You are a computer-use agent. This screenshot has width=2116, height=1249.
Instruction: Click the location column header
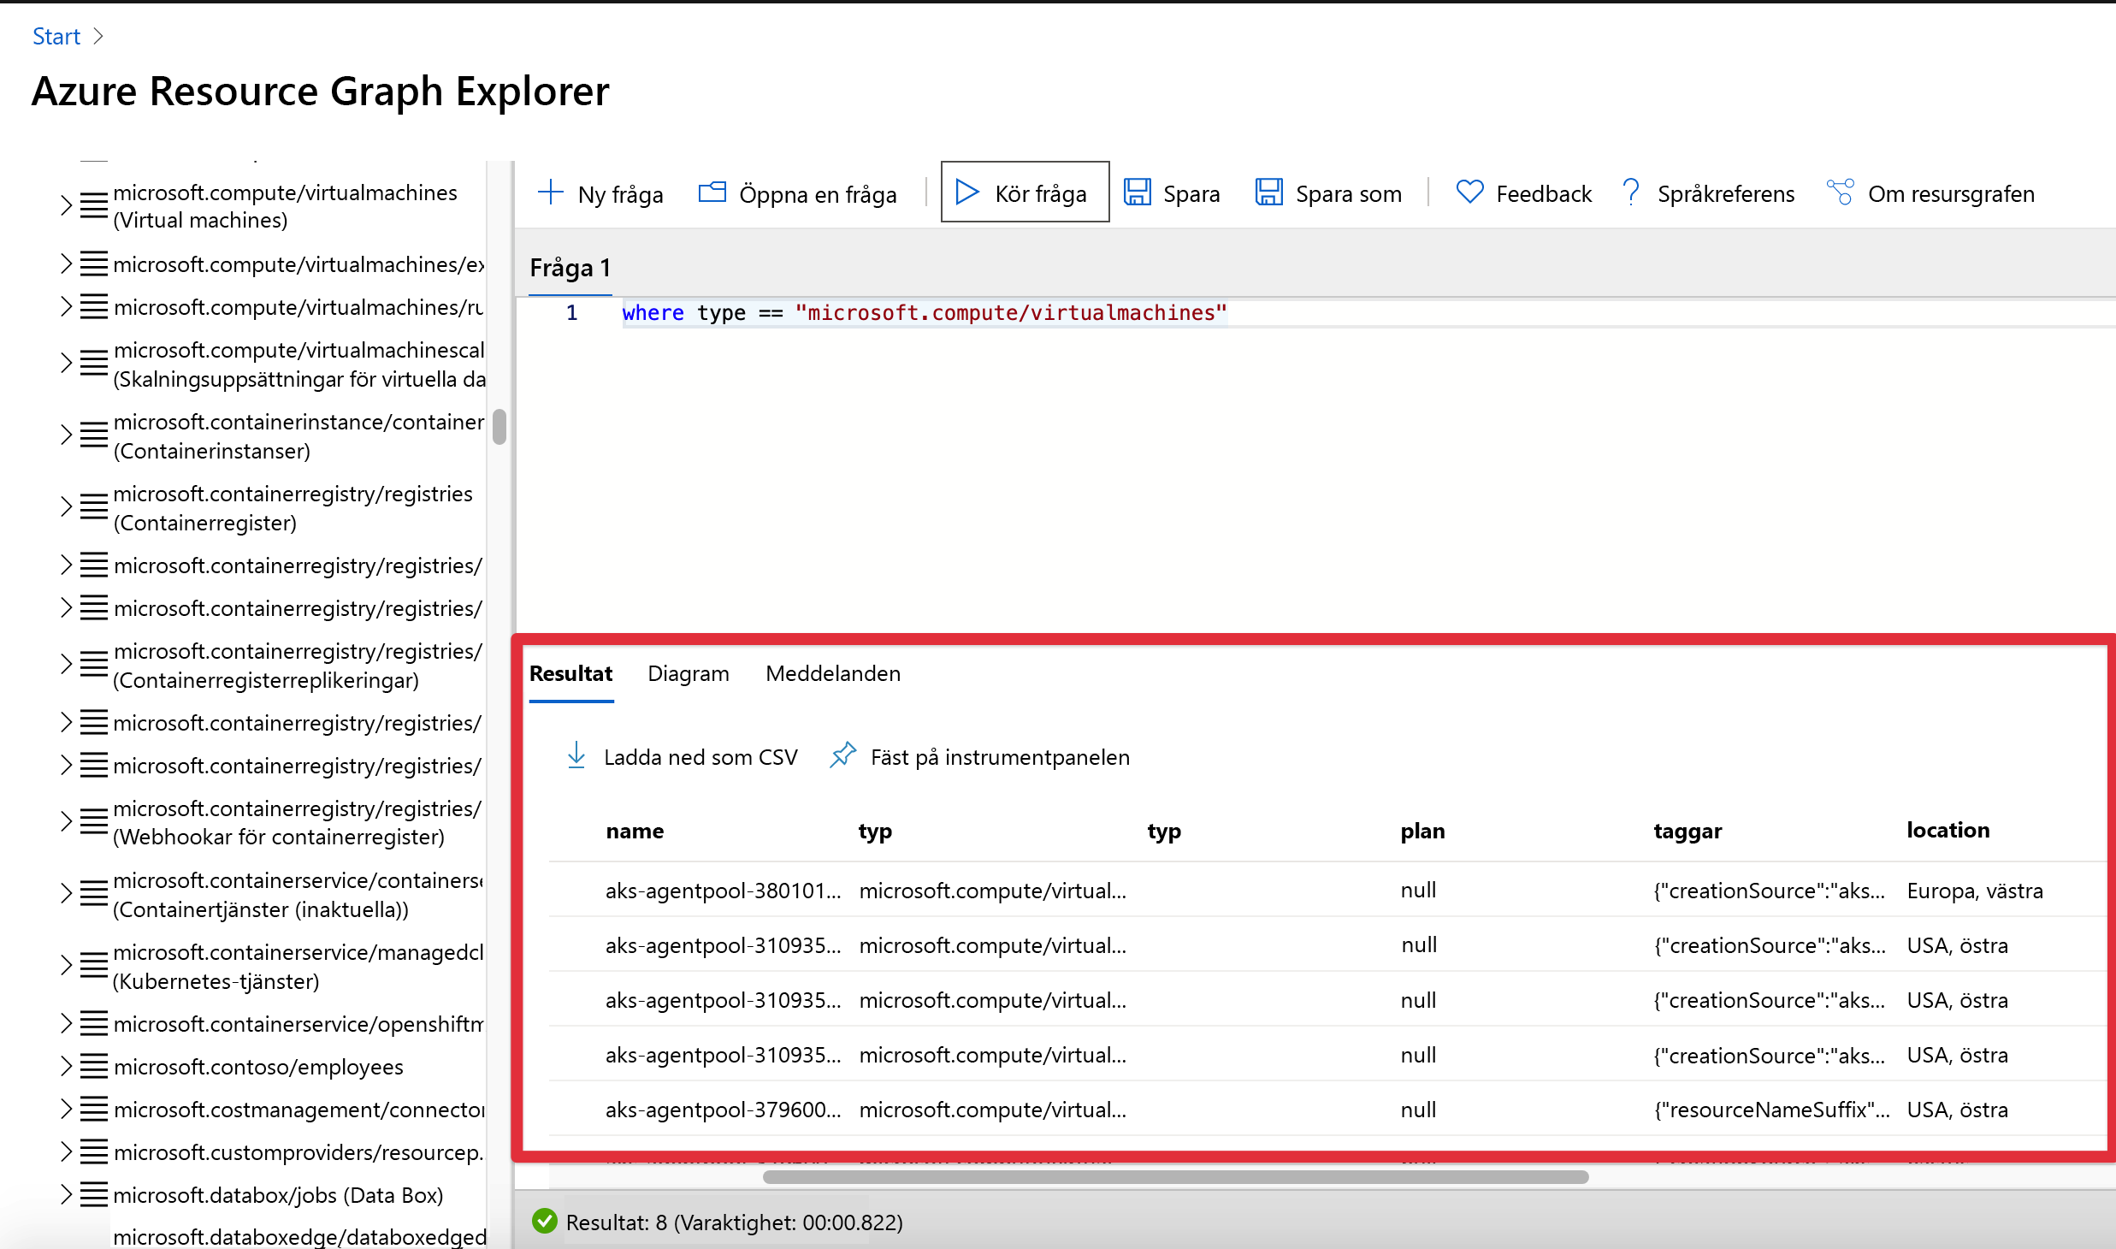click(x=1948, y=830)
